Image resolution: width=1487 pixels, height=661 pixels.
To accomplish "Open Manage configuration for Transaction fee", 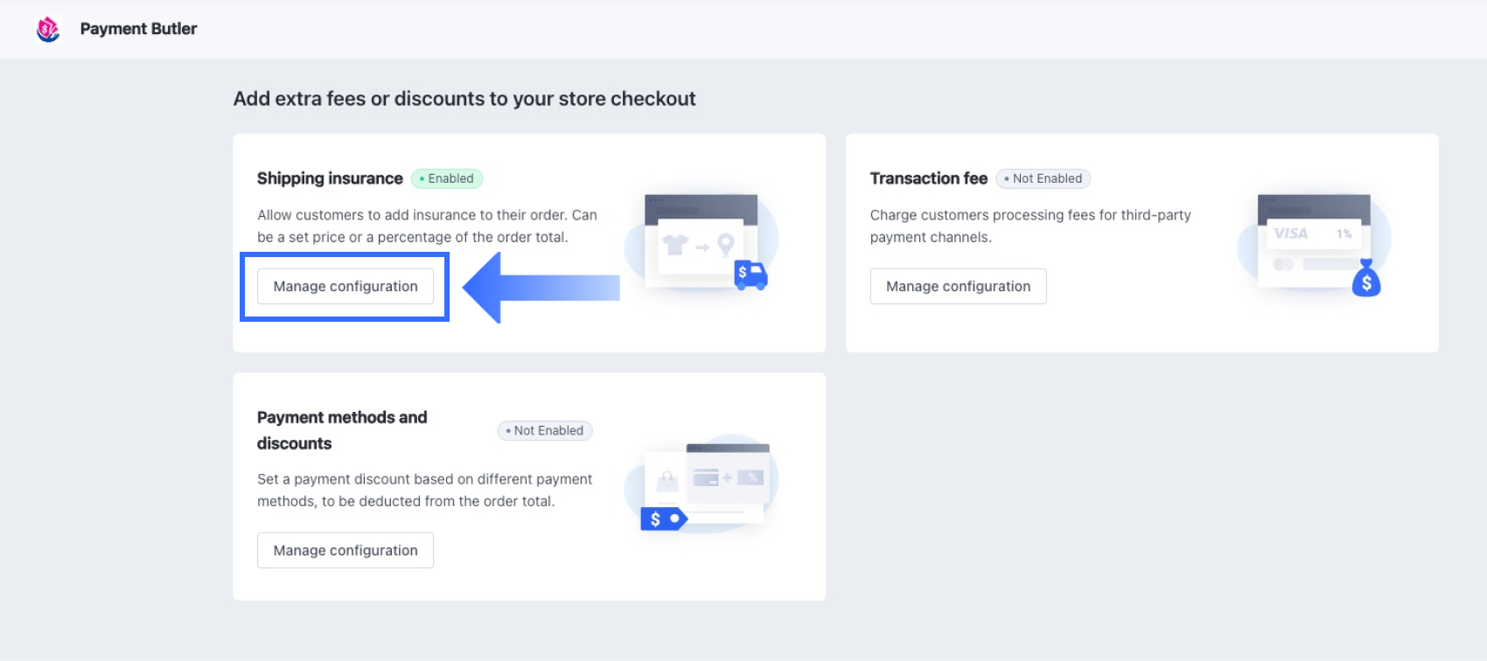I will 958,287.
